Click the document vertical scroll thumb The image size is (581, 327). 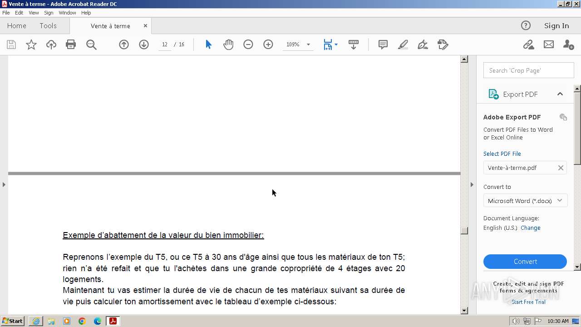464,231
